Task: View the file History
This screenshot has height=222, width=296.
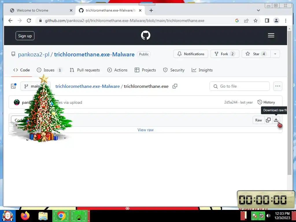Action: pos(266,102)
